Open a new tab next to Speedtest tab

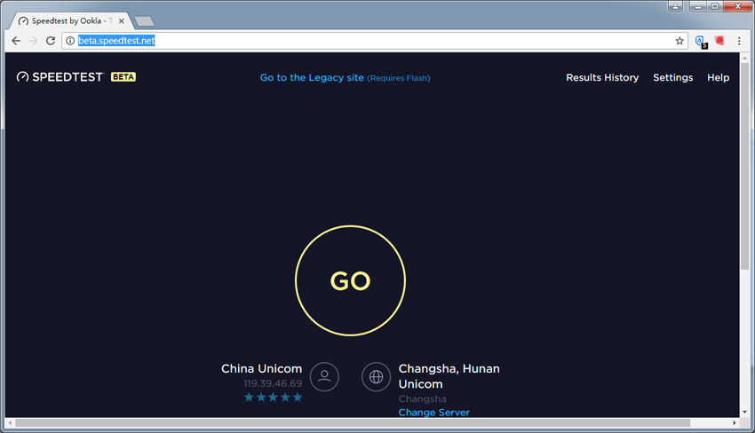point(144,20)
